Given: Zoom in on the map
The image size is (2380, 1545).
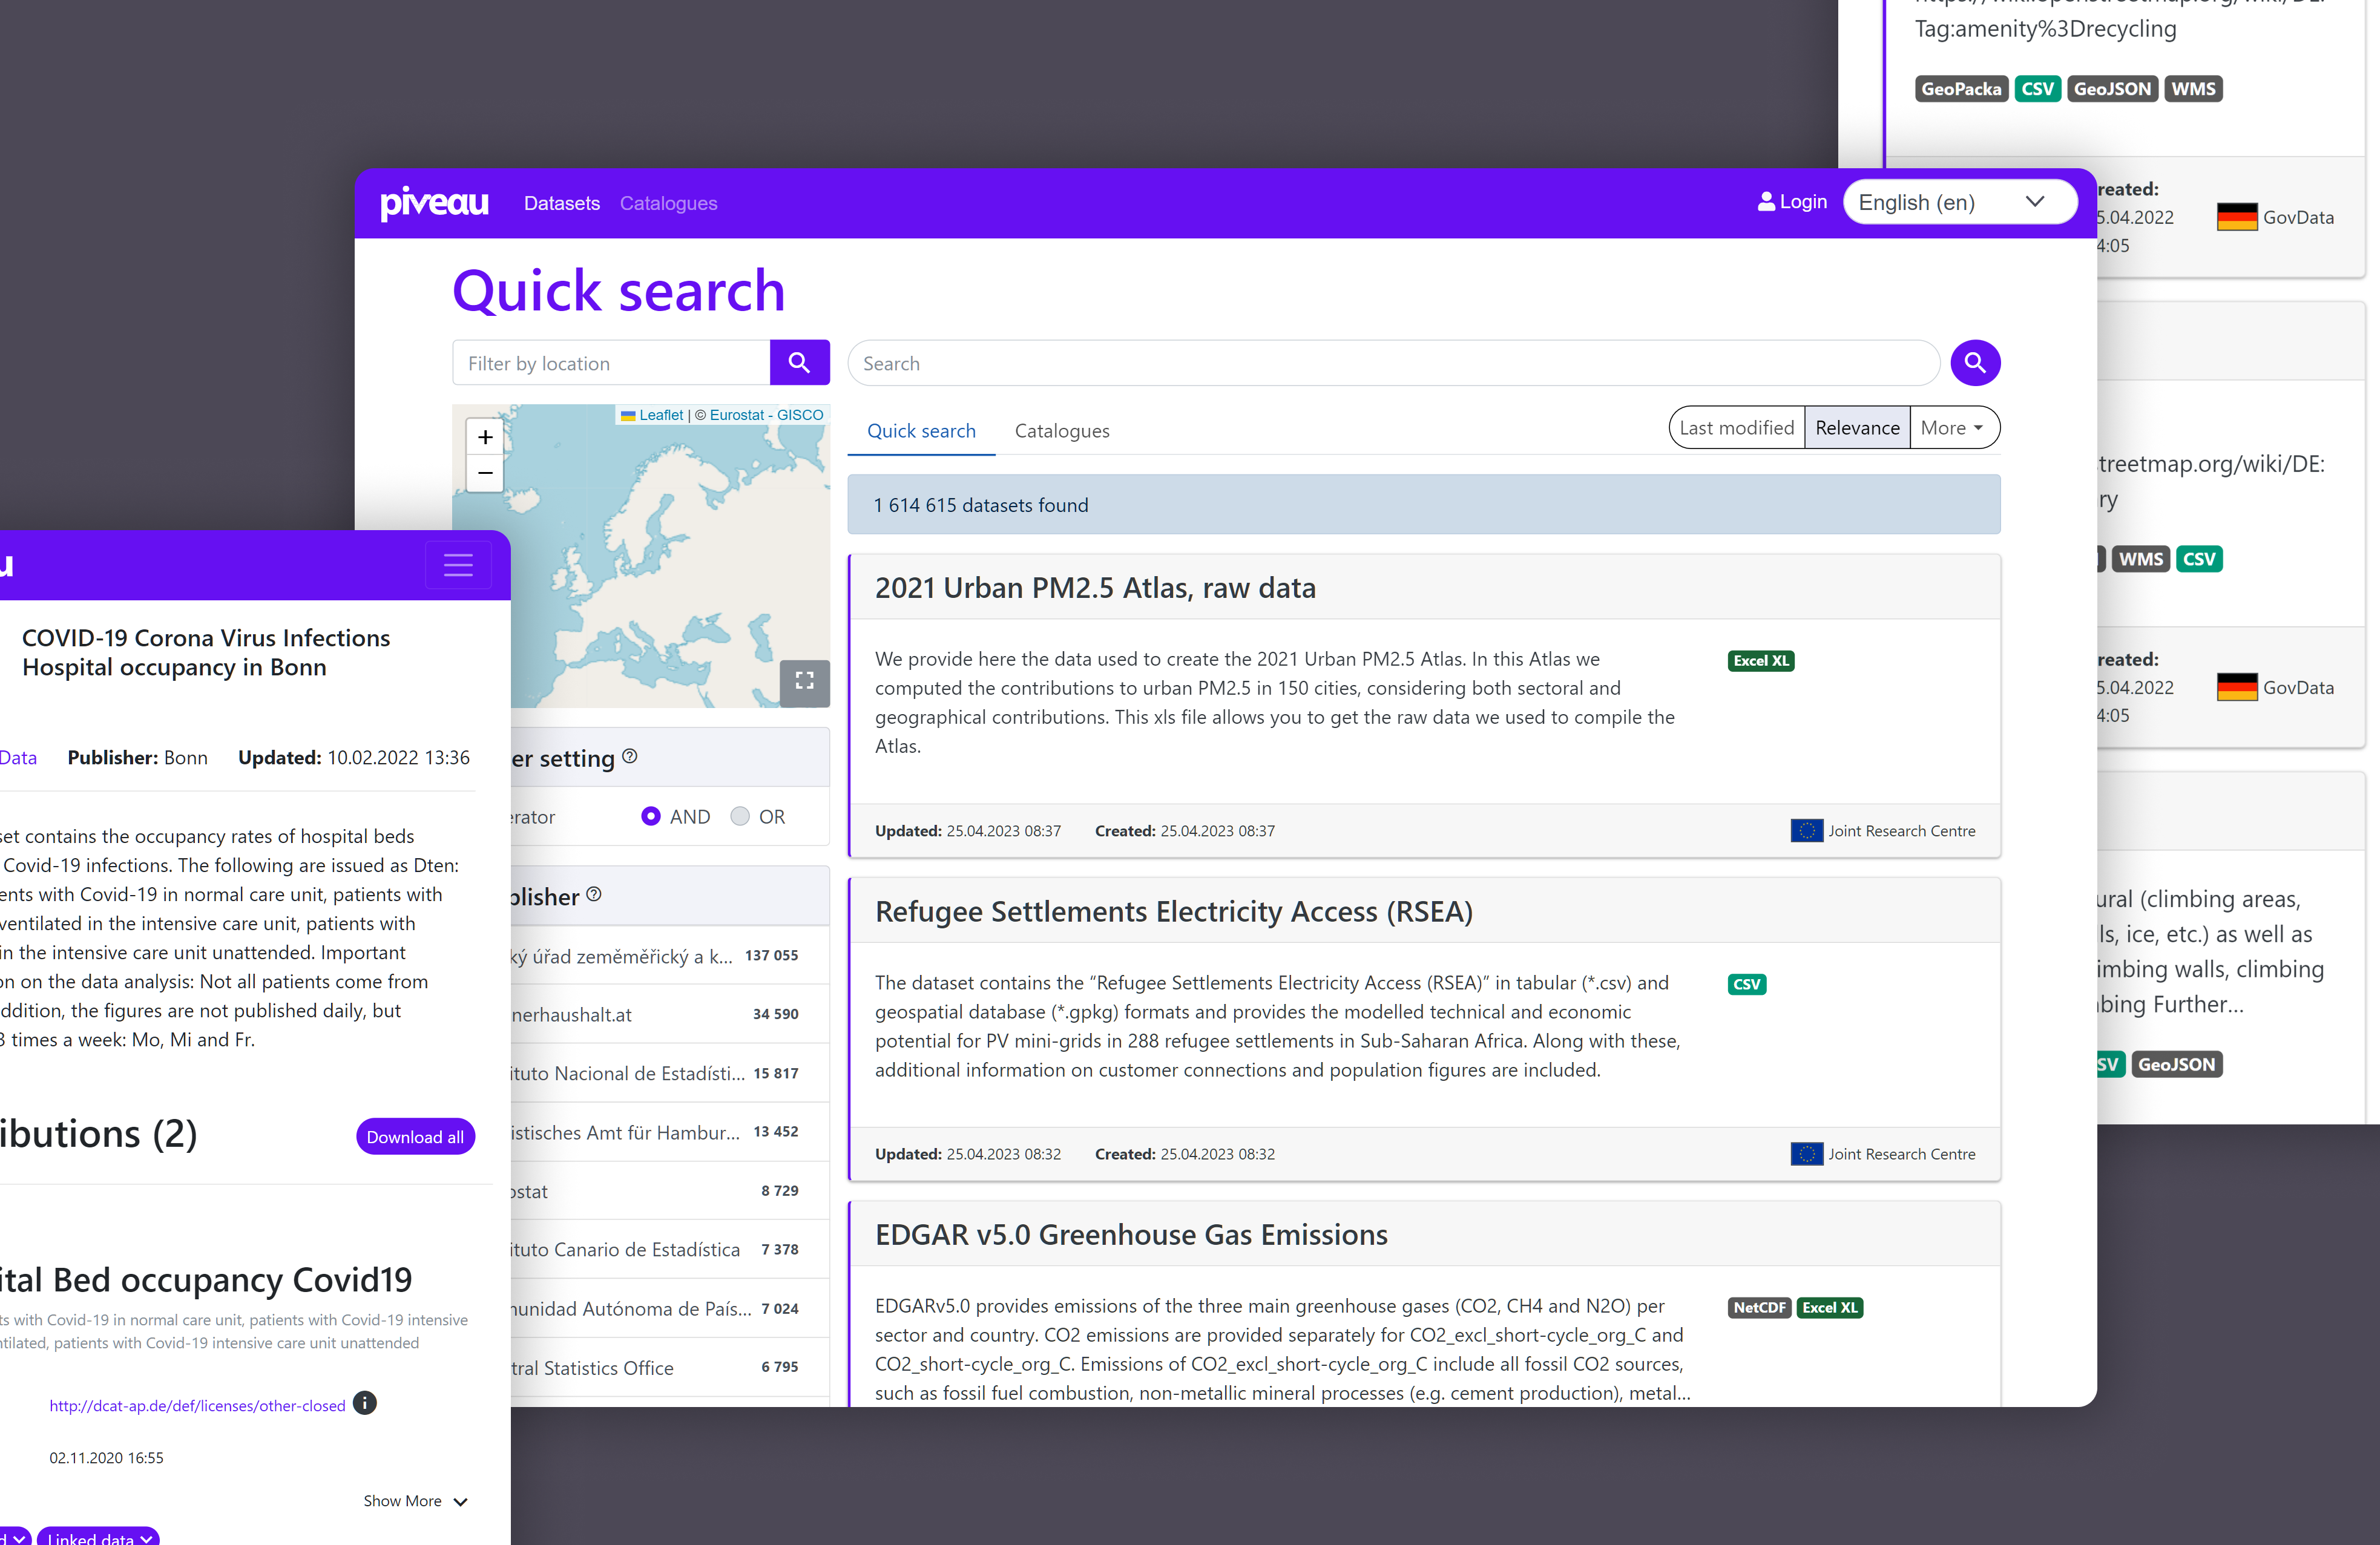Looking at the screenshot, I should click(x=485, y=437).
